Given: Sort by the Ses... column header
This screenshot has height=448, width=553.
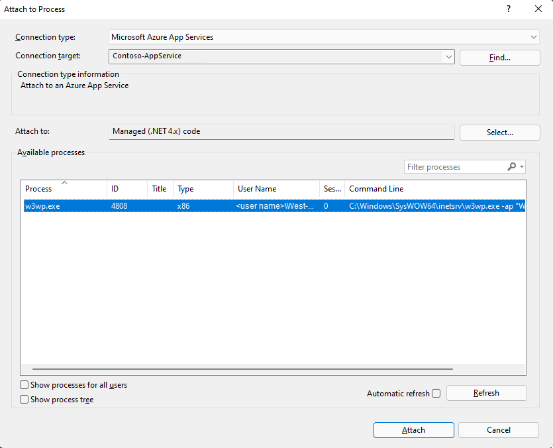Looking at the screenshot, I should [x=332, y=189].
